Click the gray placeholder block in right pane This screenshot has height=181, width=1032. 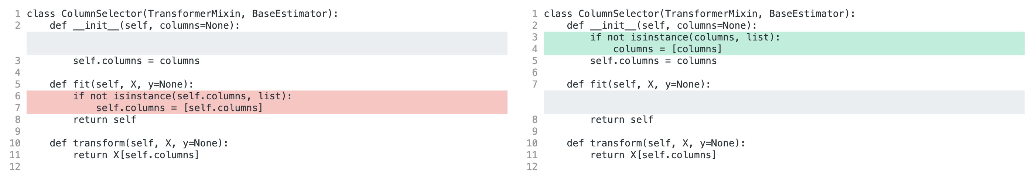coord(784,102)
